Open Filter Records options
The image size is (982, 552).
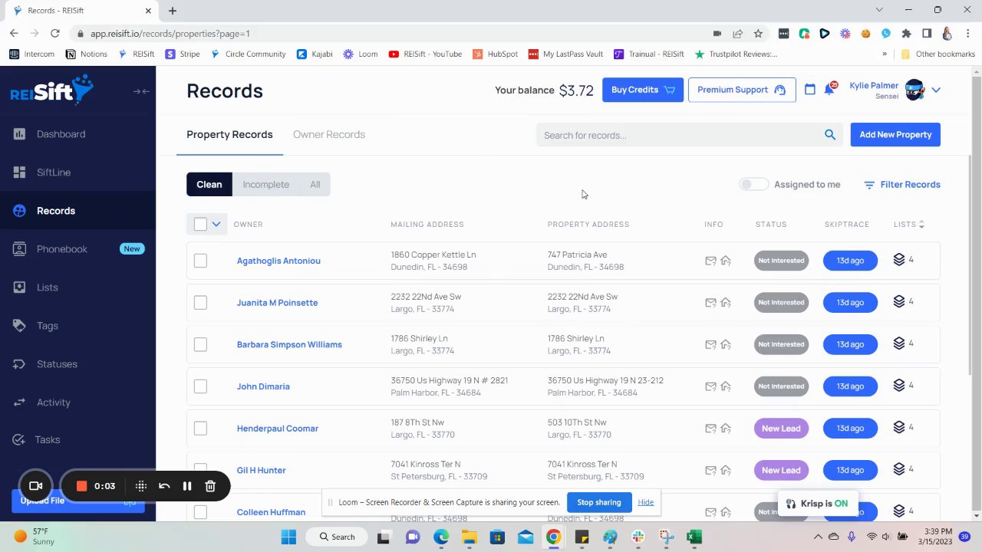pyautogui.click(x=902, y=185)
